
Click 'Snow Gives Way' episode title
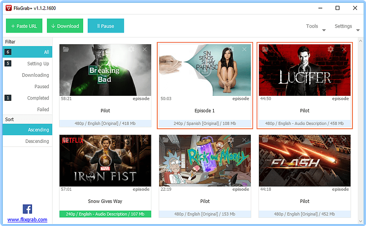[x=105, y=201]
